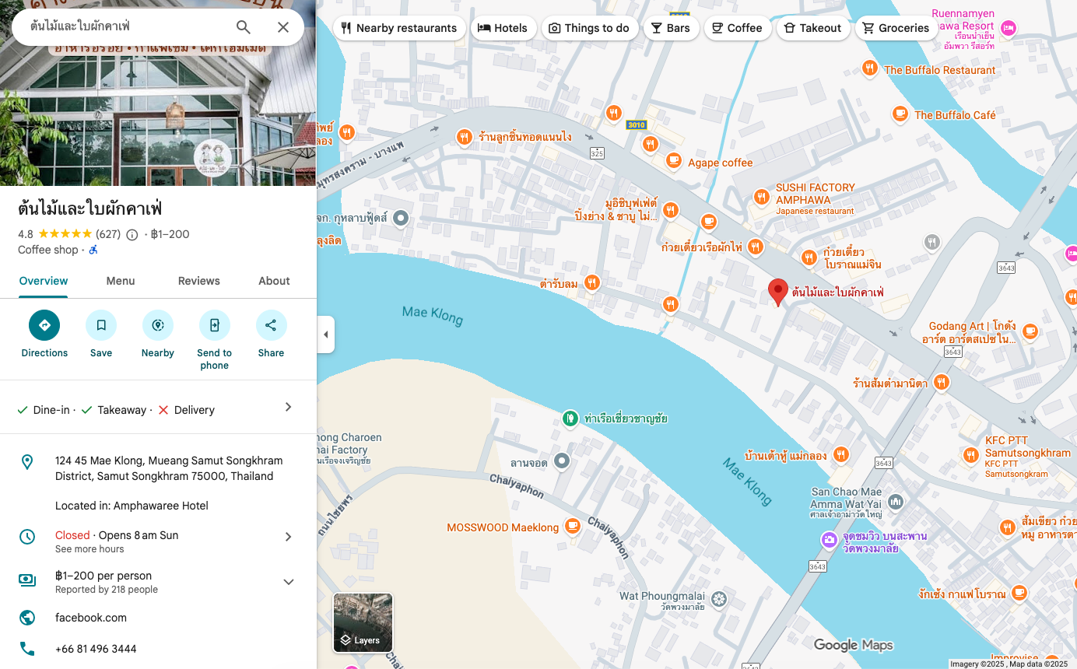Click the cafe's round logo thumbnail

pos(213,158)
